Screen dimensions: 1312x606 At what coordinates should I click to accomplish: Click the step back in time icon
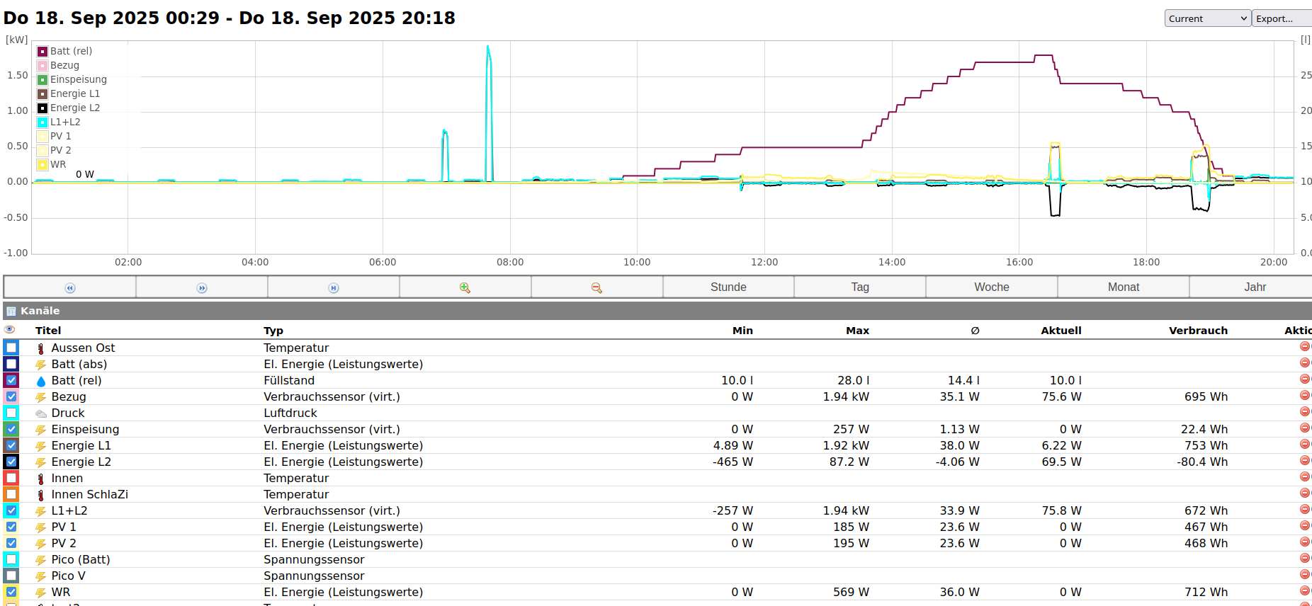point(69,287)
